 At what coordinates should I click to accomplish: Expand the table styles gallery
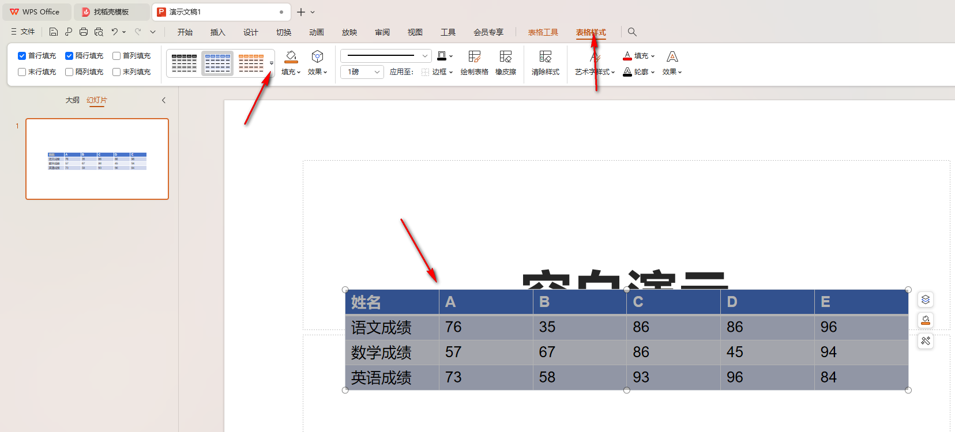(272, 63)
